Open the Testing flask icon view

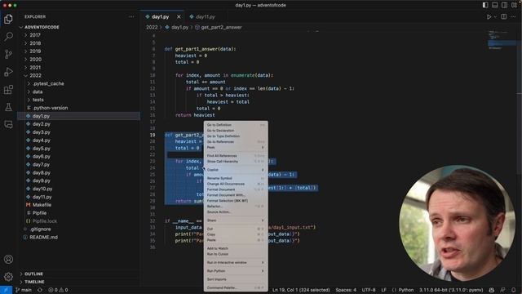[8, 107]
